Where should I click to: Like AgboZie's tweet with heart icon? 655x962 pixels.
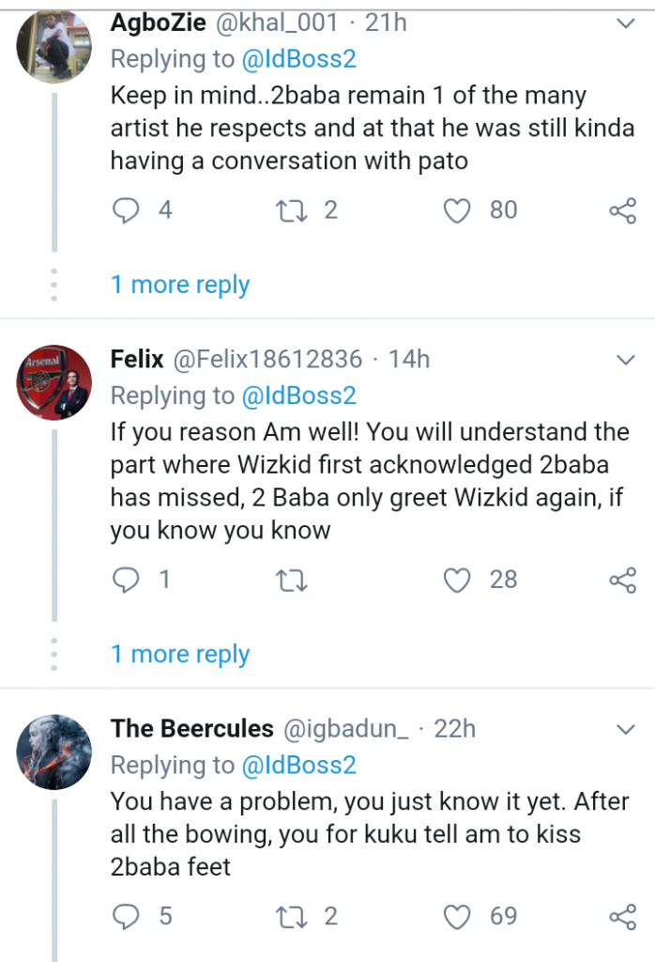pos(457,210)
